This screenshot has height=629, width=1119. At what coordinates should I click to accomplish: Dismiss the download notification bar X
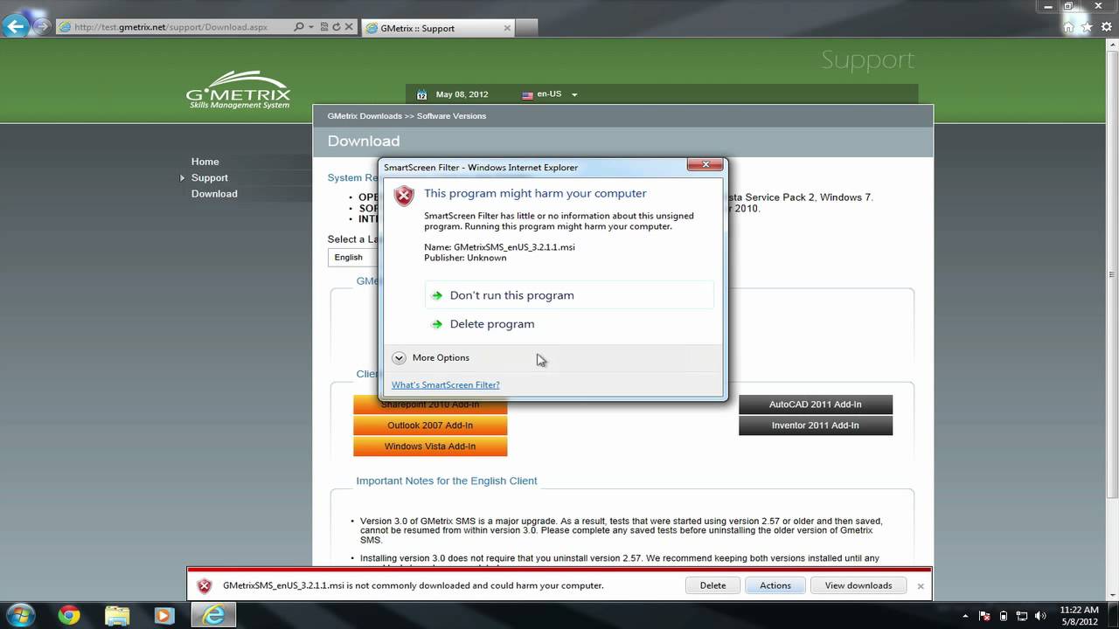920,585
